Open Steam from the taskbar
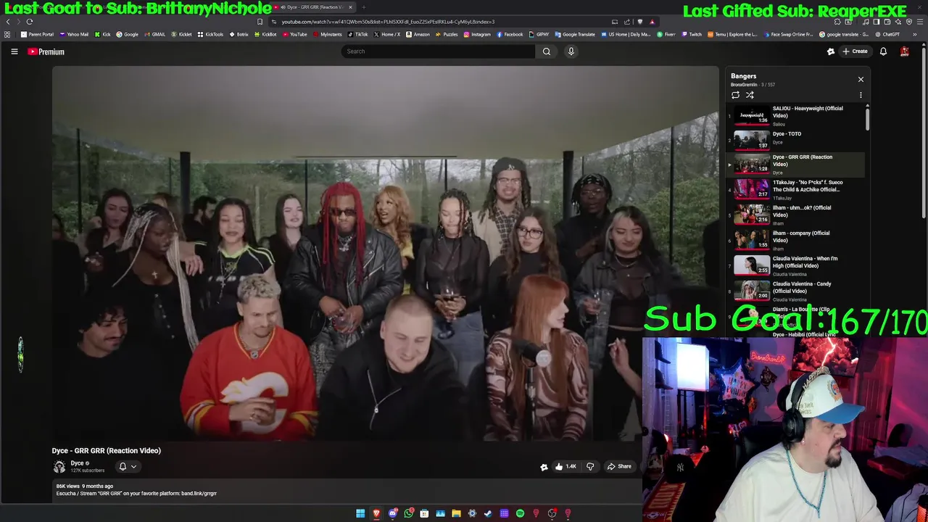 point(488,513)
